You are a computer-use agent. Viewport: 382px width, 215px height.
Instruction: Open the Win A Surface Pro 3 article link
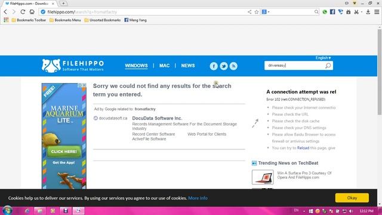[304, 175]
